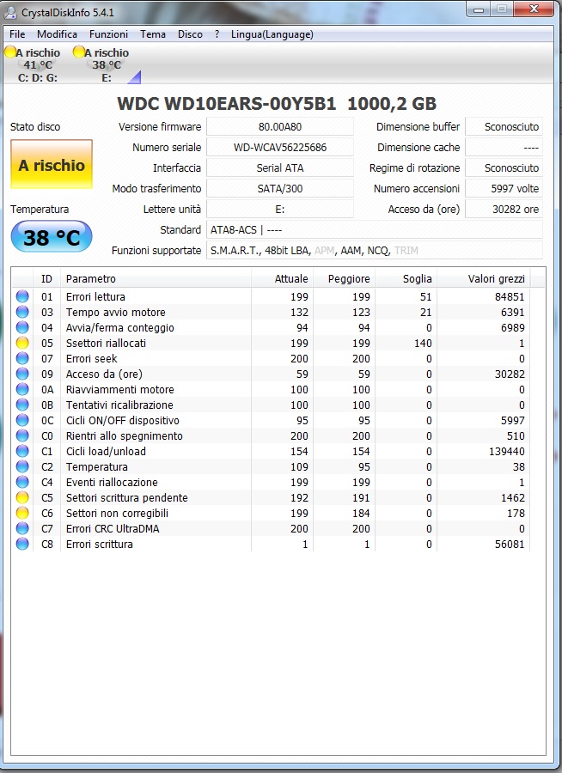Click the Interfaccia field Serial ATA

(x=280, y=167)
